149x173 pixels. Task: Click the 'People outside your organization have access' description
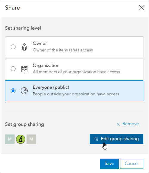(x=76, y=94)
